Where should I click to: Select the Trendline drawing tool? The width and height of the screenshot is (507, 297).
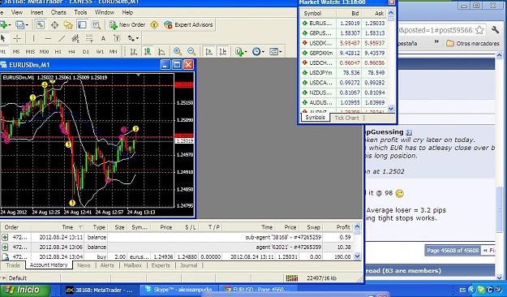point(62,38)
